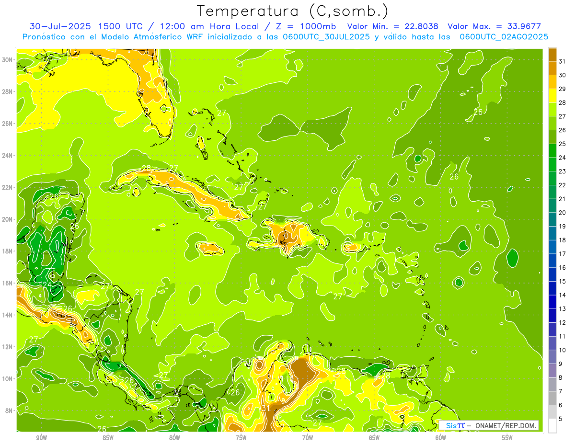Click the legend number 11

(562, 336)
